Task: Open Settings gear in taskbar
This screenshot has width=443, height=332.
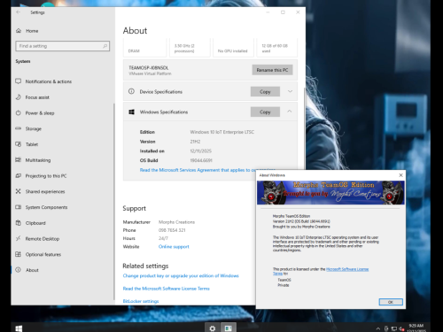Action: click(x=213, y=328)
